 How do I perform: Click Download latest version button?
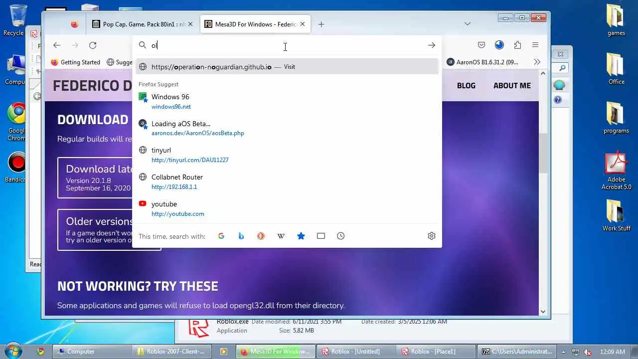point(95,178)
